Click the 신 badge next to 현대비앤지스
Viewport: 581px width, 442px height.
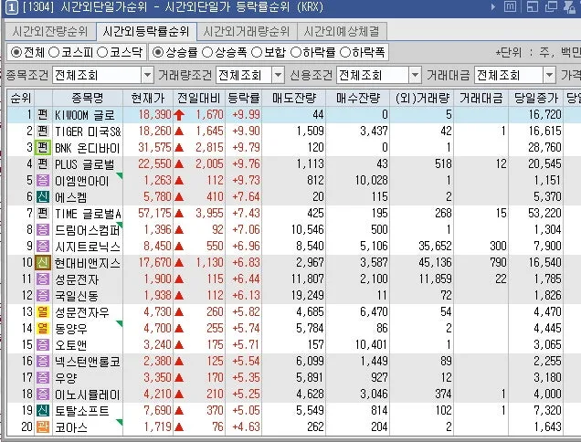(x=43, y=263)
